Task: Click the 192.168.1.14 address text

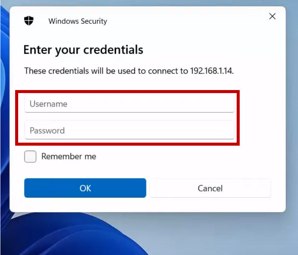Action: pyautogui.click(x=212, y=71)
